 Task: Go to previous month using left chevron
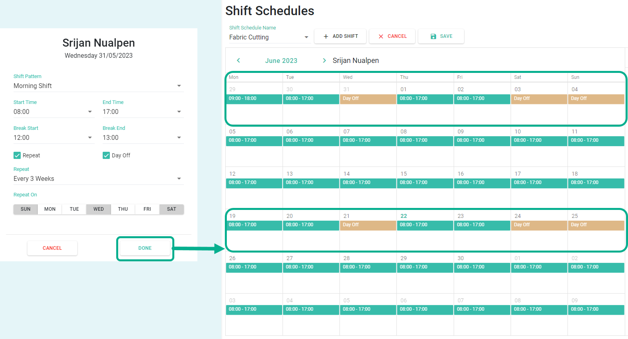238,60
